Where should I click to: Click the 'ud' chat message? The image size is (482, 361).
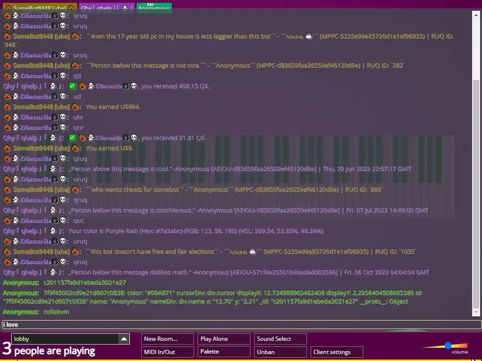pyautogui.click(x=77, y=96)
